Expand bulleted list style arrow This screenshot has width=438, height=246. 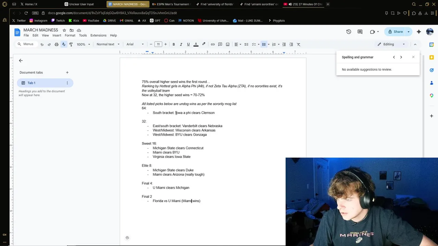pos(269,44)
